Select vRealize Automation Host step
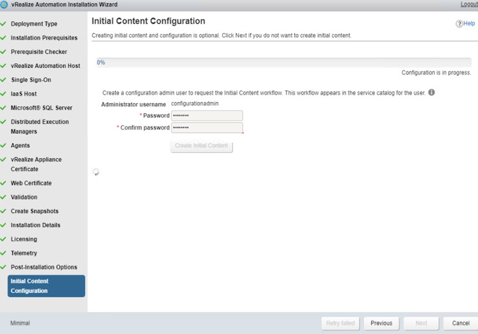Screen dimensions: 478x334 (x=46, y=66)
